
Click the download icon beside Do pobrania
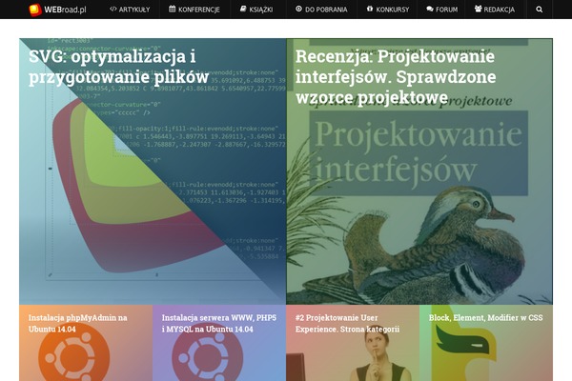(298, 9)
